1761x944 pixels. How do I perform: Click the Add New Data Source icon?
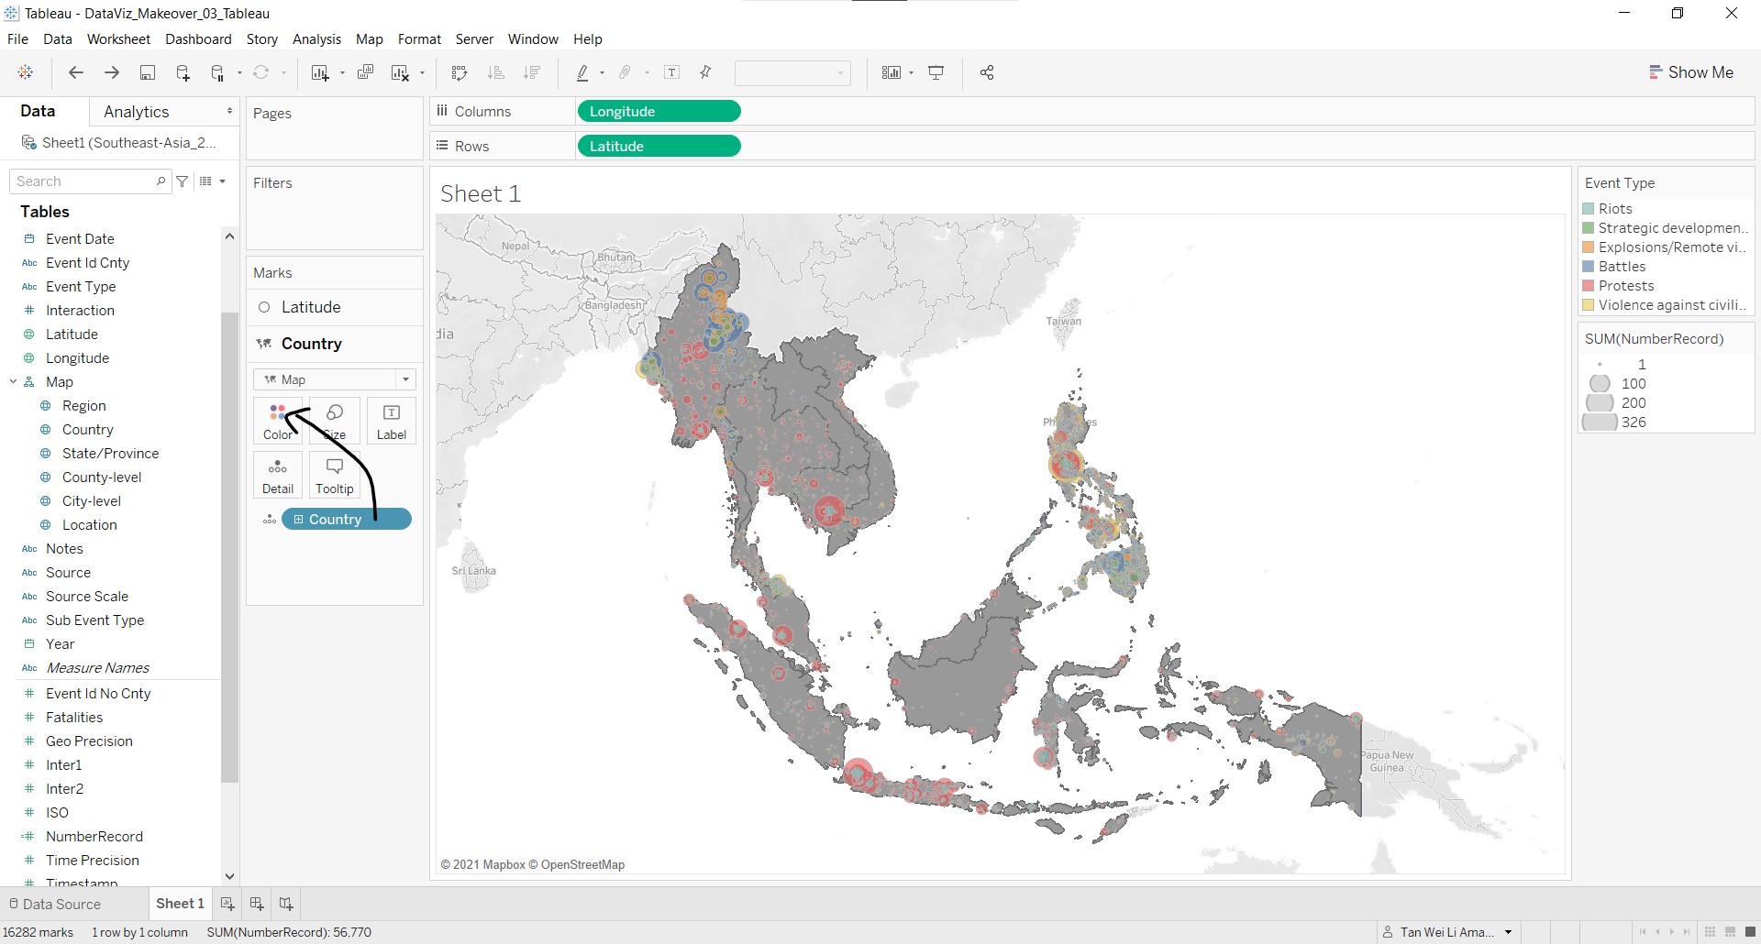tap(183, 73)
